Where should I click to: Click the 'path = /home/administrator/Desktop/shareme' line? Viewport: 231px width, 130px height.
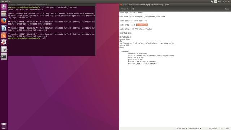click(151, 56)
